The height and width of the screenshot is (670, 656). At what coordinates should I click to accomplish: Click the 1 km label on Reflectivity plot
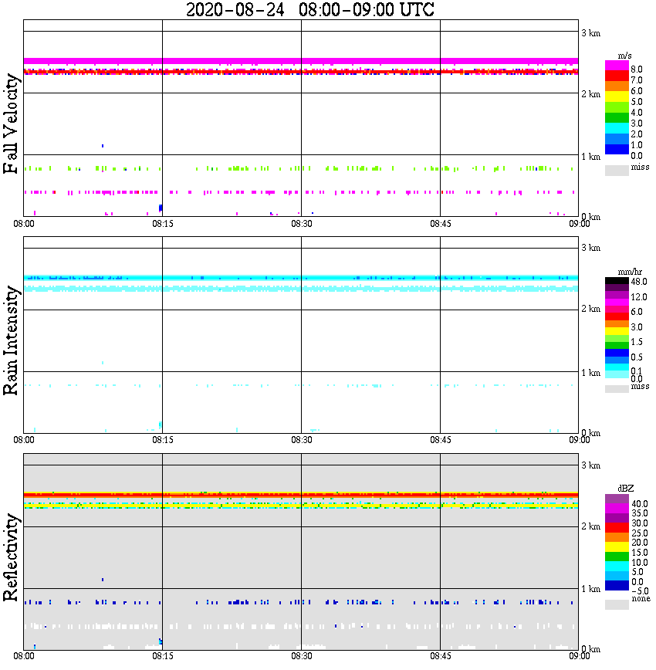[x=591, y=589]
